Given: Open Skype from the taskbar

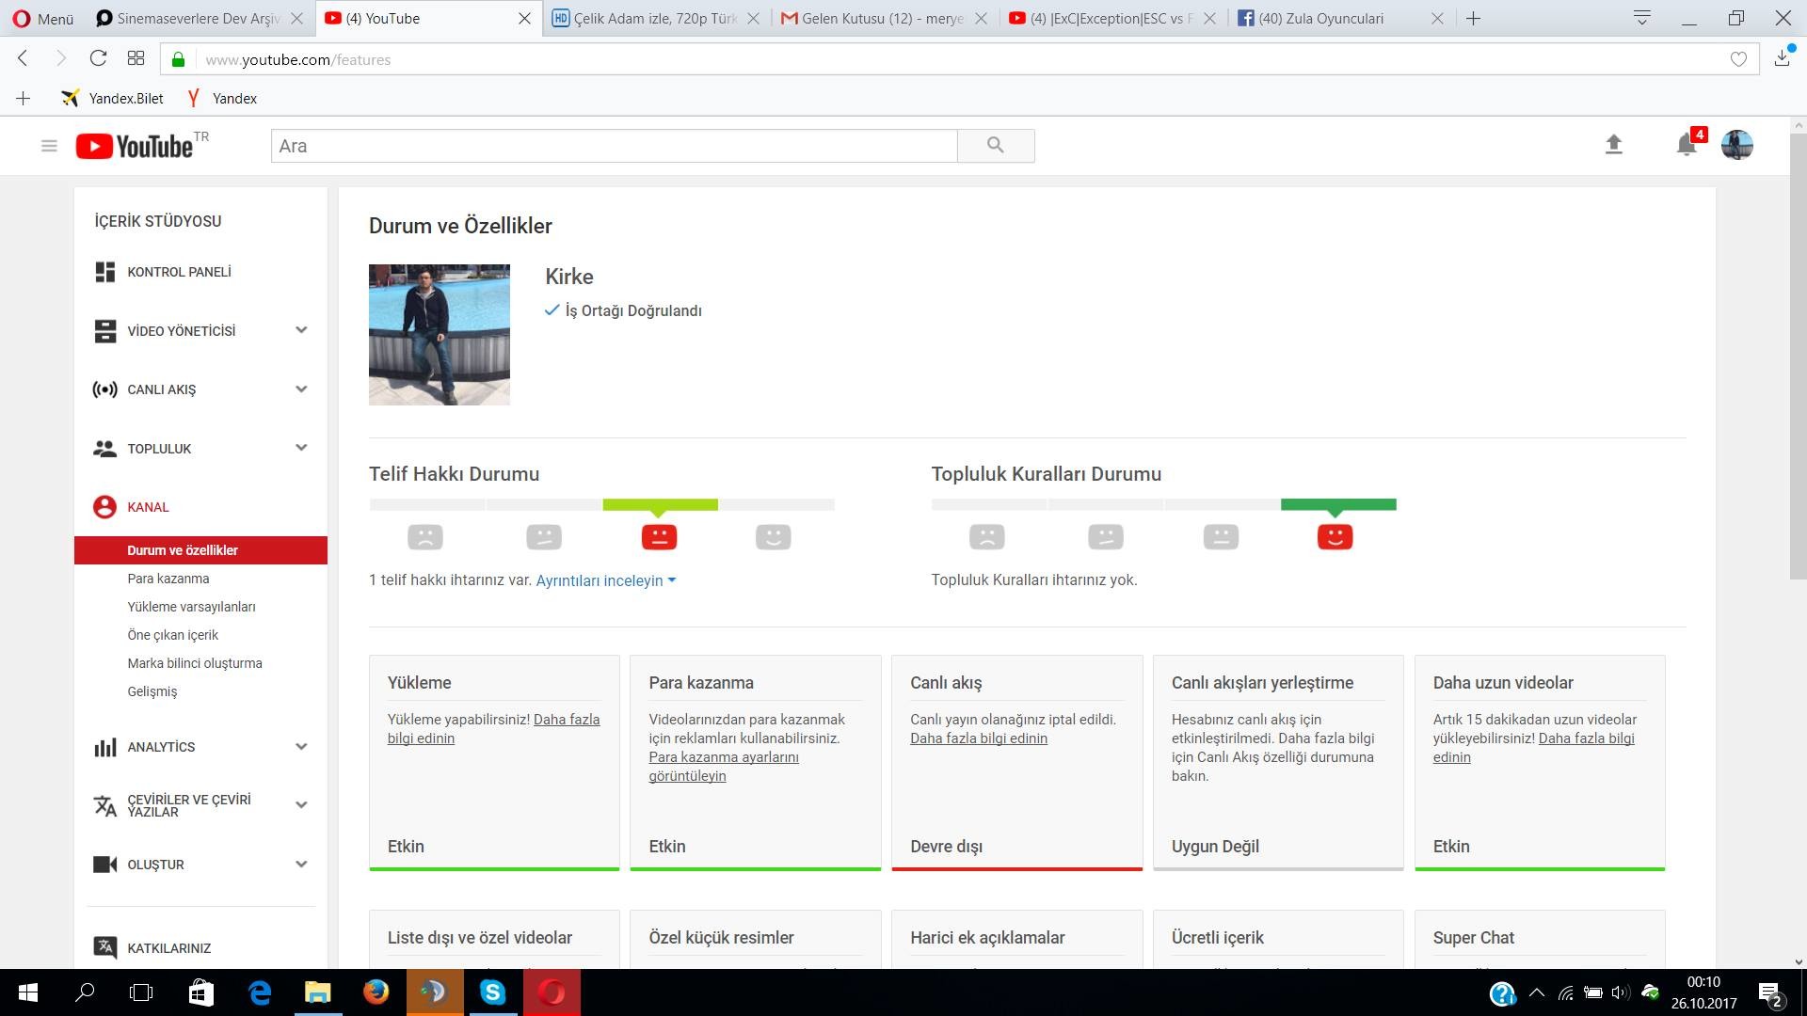Looking at the screenshot, I should [492, 992].
